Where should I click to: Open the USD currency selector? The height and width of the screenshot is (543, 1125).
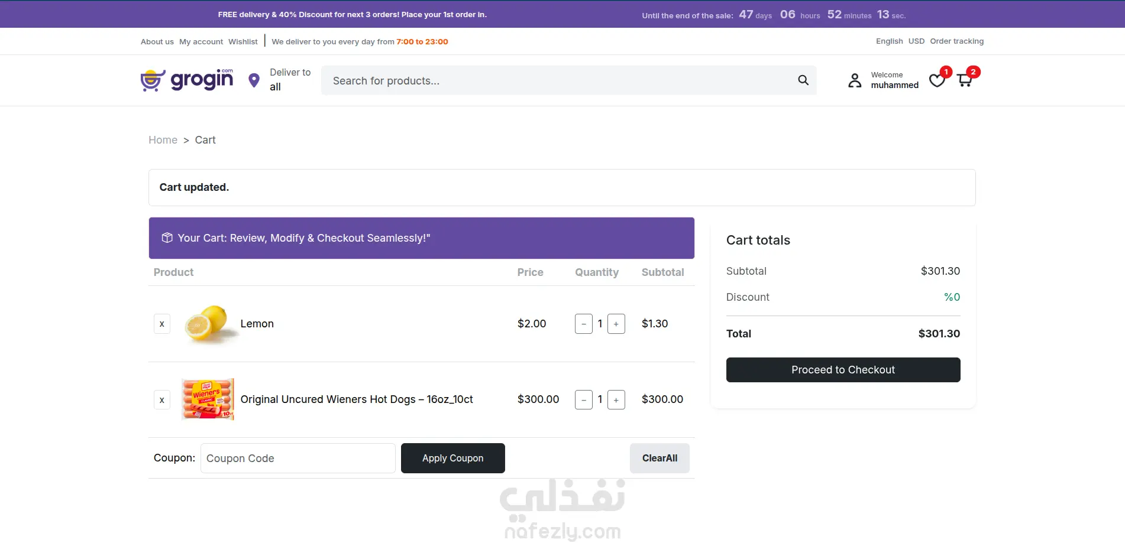click(x=916, y=41)
